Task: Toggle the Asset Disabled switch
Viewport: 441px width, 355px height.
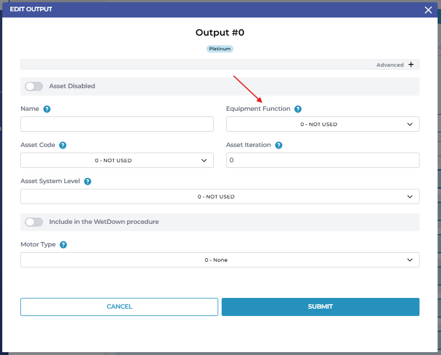Action: (34, 86)
